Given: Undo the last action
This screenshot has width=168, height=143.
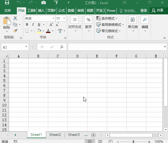Looking at the screenshot, I should [19, 2].
